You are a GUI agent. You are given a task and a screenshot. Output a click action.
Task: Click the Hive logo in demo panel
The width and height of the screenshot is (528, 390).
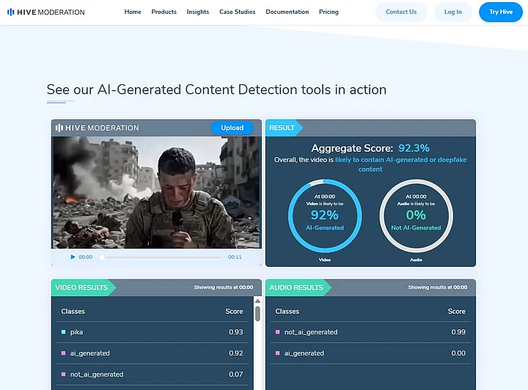tap(97, 128)
